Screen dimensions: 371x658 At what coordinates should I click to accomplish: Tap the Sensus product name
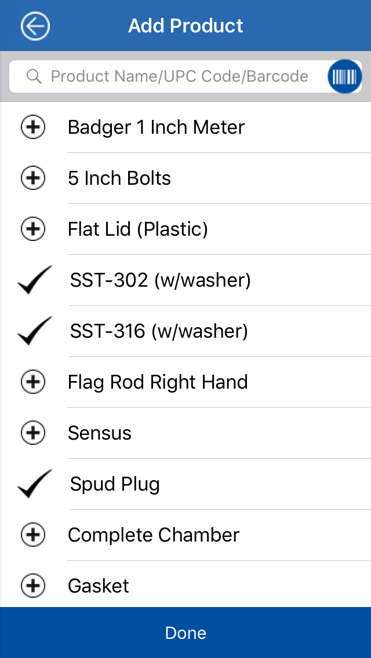(x=100, y=433)
